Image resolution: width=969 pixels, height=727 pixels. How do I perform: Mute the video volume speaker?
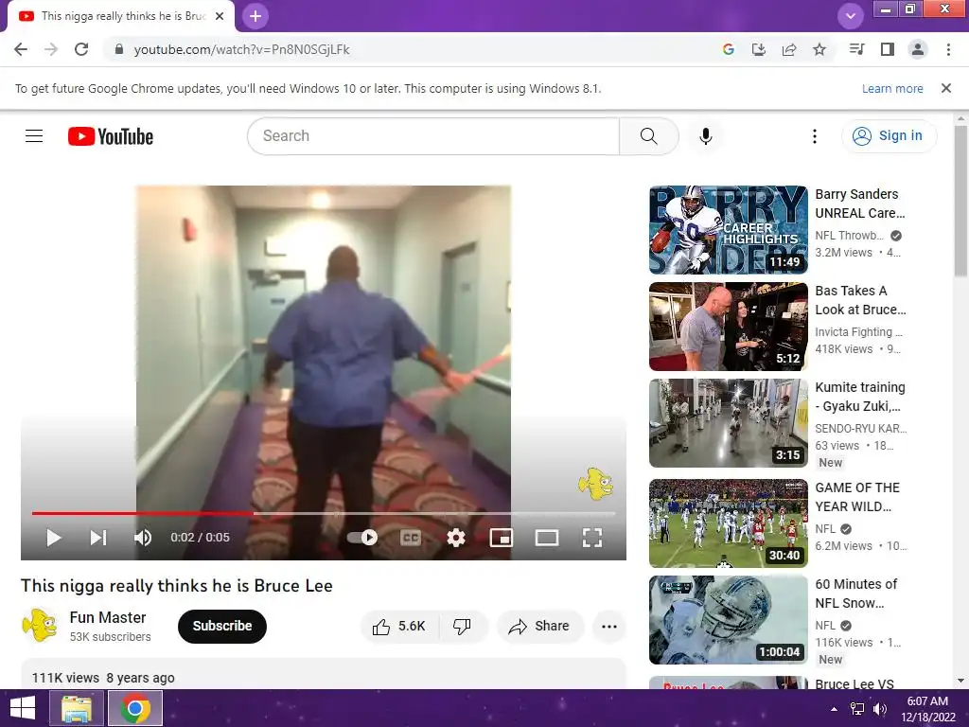(143, 538)
